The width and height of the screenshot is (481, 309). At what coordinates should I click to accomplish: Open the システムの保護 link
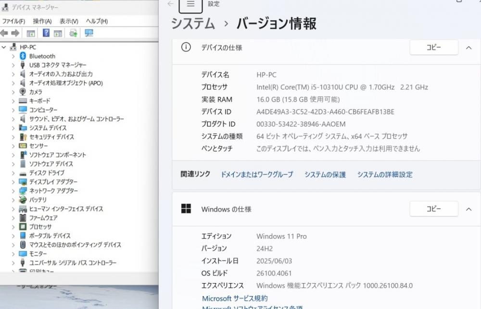pos(325,174)
